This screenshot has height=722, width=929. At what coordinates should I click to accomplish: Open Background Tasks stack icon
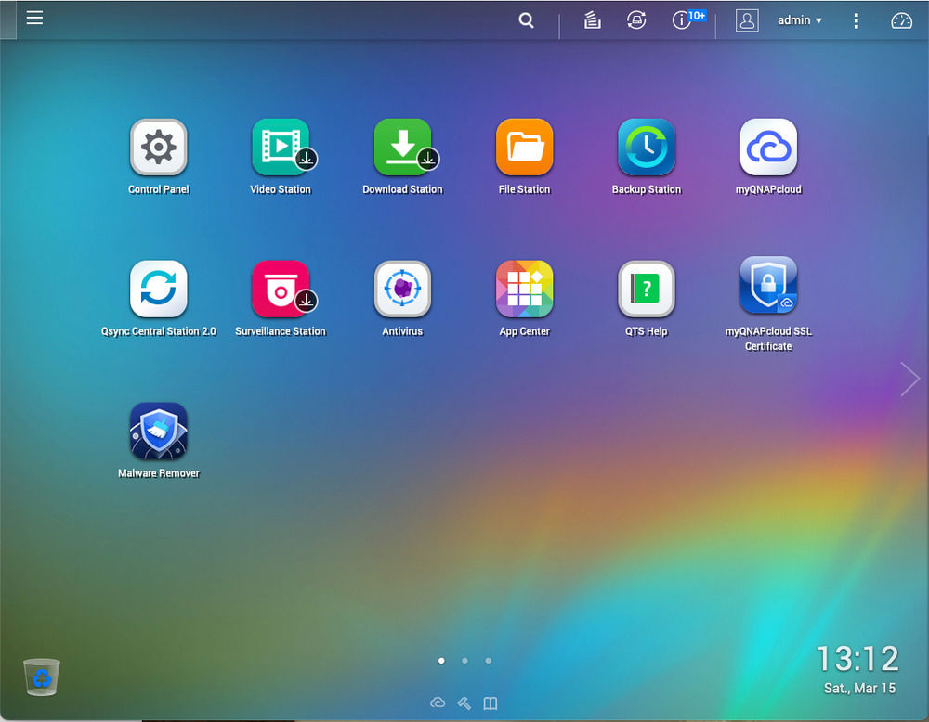592,20
